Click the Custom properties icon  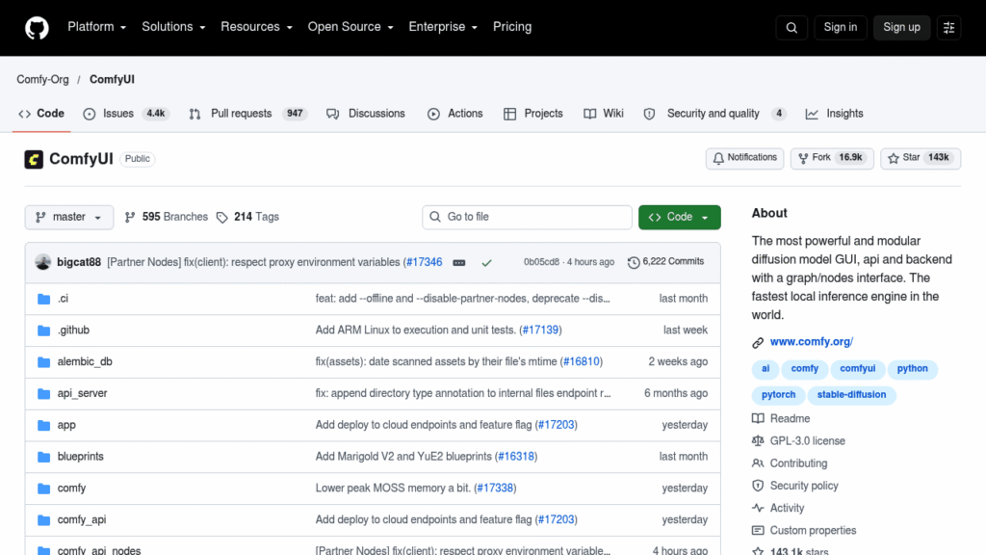tap(758, 531)
